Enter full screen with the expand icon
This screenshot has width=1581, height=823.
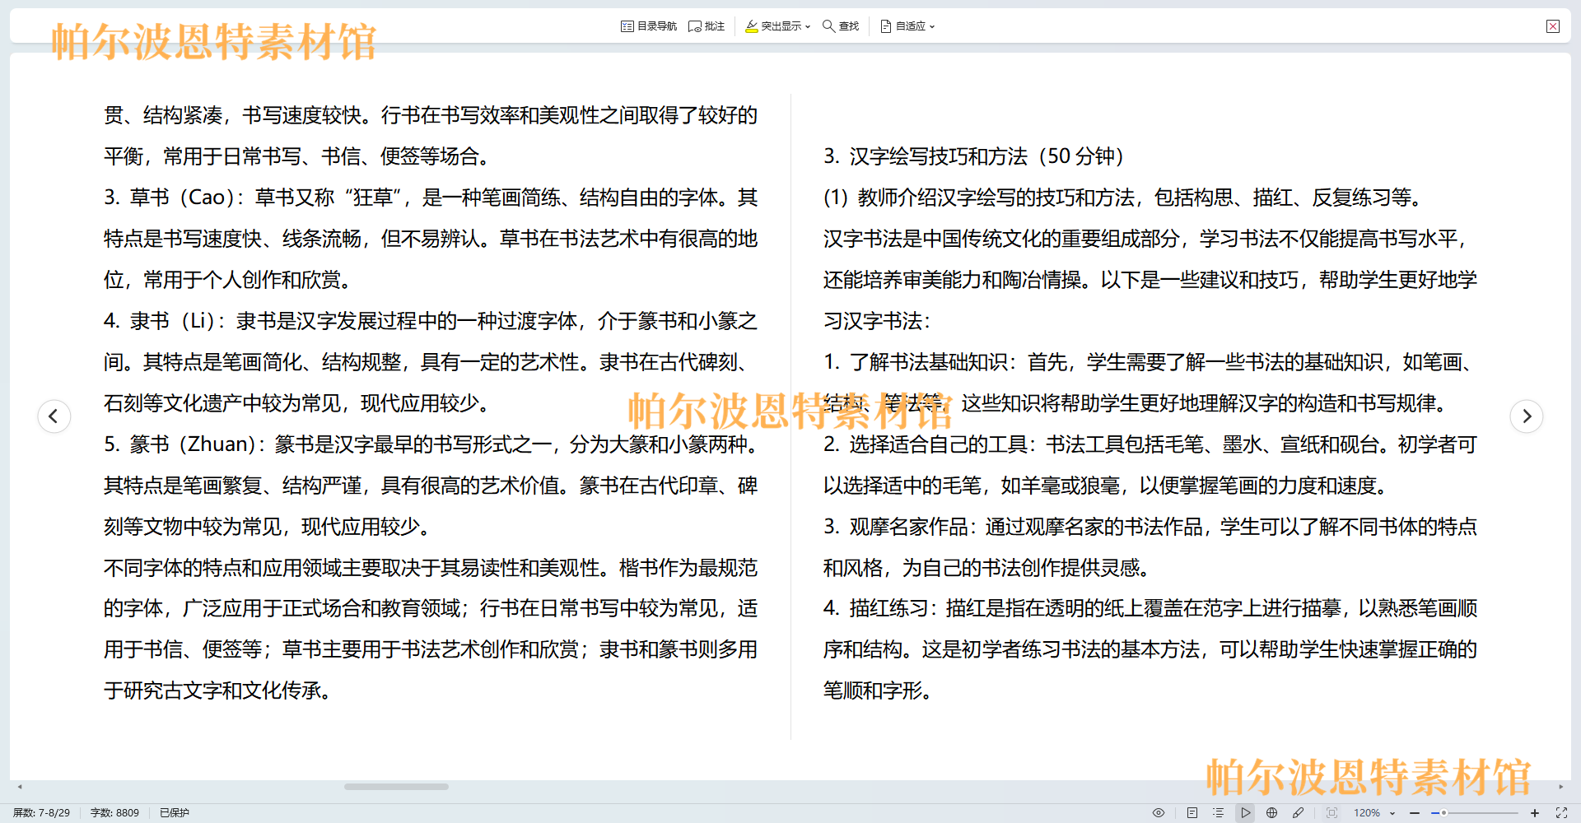(x=1561, y=812)
